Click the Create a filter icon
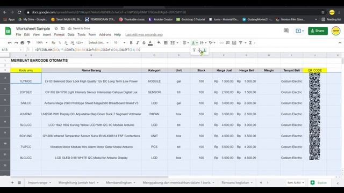Screen dimensions: 344x193 [x=241, y=43]
